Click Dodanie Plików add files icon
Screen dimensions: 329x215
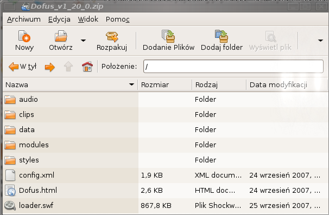click(x=168, y=36)
